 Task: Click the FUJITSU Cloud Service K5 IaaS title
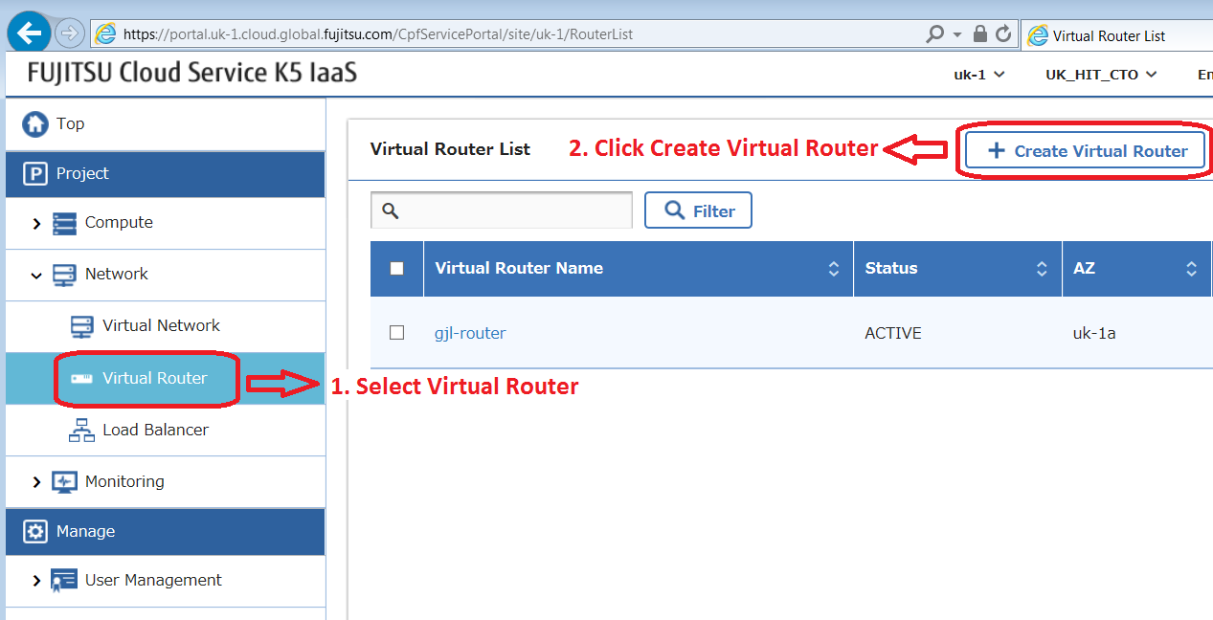191,73
